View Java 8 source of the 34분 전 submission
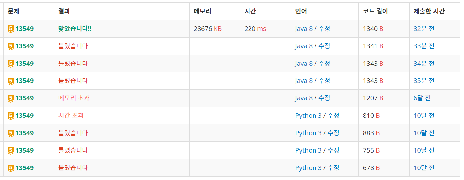The image size is (464, 180). tap(304, 64)
